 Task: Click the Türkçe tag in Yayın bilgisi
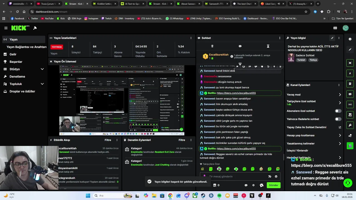tap(313, 60)
